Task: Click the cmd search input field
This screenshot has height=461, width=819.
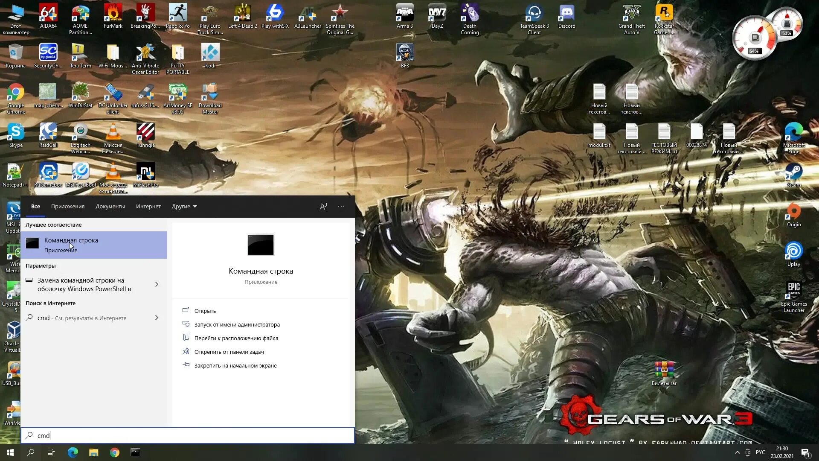Action: coord(188,435)
